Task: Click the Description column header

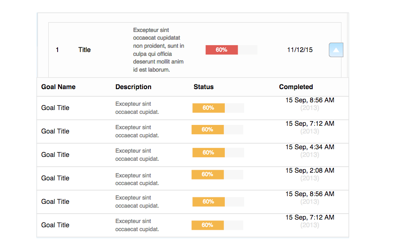Action: click(x=134, y=87)
